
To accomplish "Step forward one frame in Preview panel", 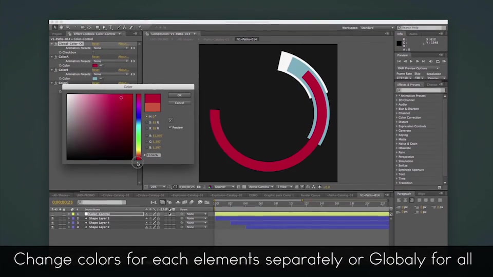I will (x=417, y=62).
